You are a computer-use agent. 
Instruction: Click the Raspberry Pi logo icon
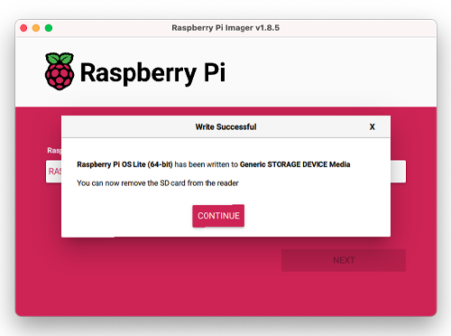(60, 71)
